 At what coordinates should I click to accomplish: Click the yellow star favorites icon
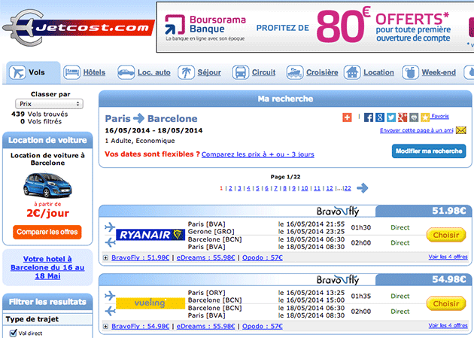click(x=425, y=117)
